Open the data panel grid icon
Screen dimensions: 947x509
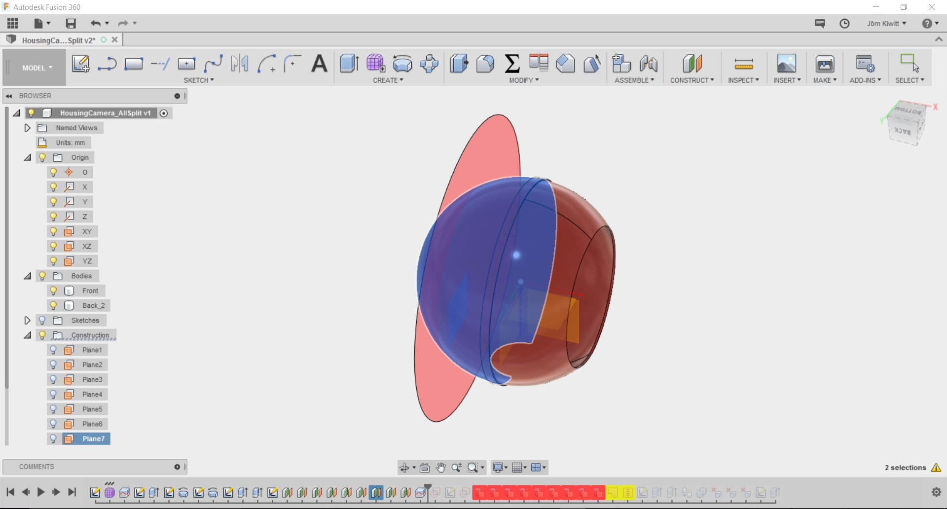click(x=12, y=23)
